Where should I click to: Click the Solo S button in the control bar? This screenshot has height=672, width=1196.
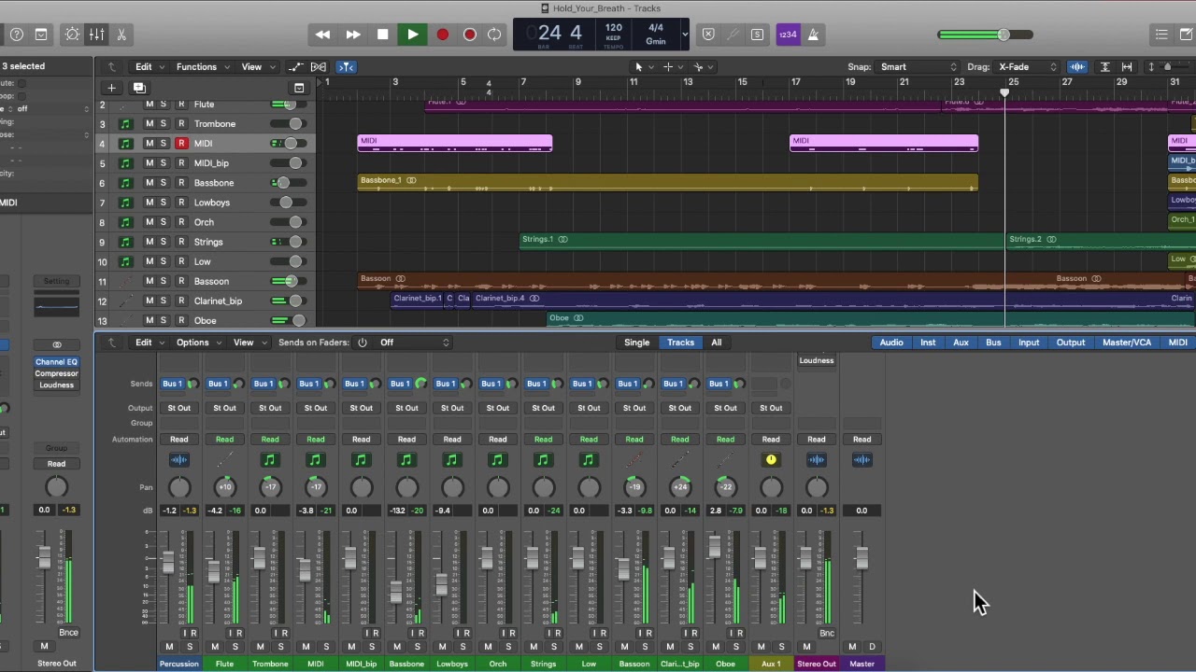[x=757, y=35]
